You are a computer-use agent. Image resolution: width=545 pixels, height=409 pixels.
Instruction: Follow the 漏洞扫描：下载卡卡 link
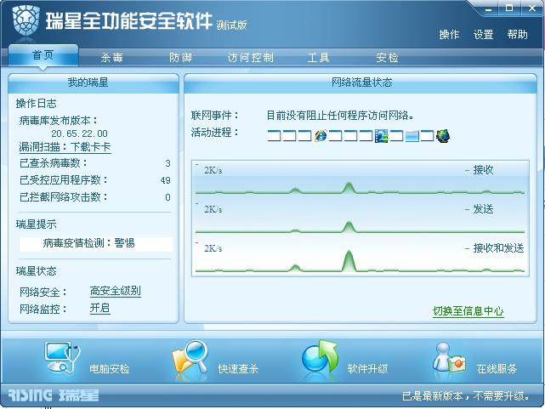(65, 147)
